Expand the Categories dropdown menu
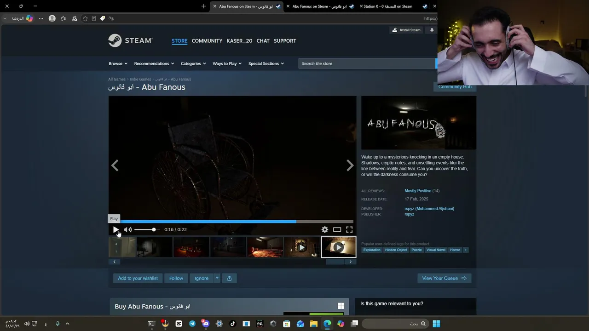 pyautogui.click(x=193, y=63)
